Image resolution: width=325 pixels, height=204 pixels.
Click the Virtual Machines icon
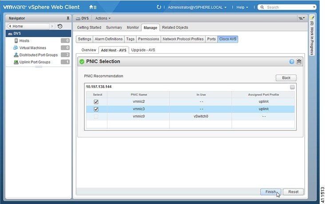16,48
